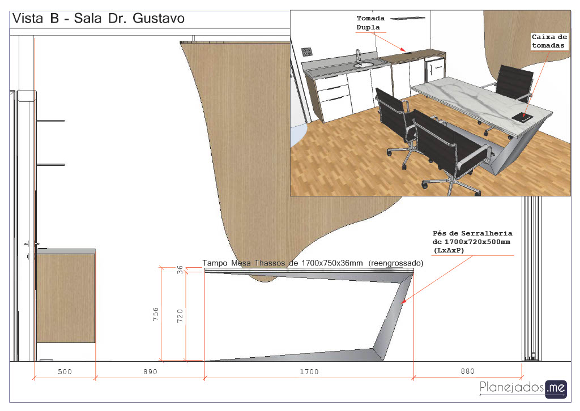Screen dimensions: 580x411
Task: Click the Caixa de tomadas annotation label
Action: [549, 41]
